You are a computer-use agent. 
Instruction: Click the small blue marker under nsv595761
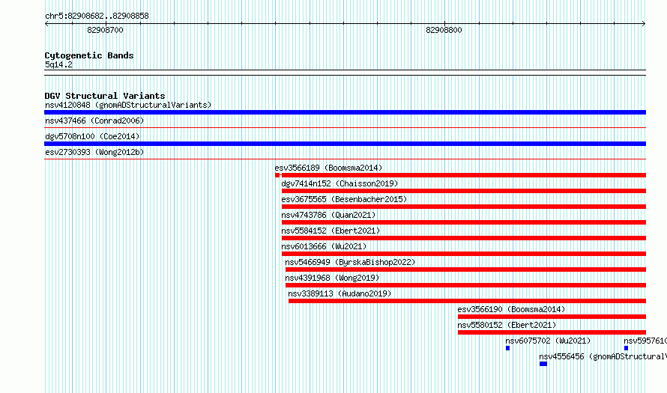click(626, 348)
